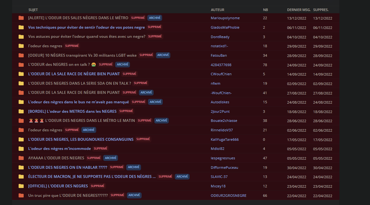Click the folder icon in the nfwm row
Image resolution: width=370 pixels, height=205 pixels.
pyautogui.click(x=21, y=83)
